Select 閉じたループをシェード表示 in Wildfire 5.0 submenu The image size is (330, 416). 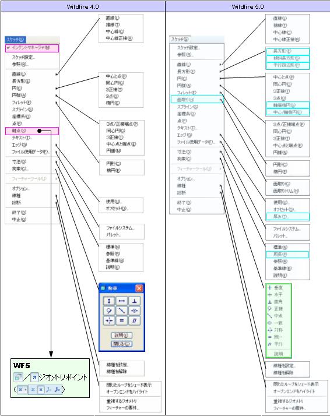(297, 384)
